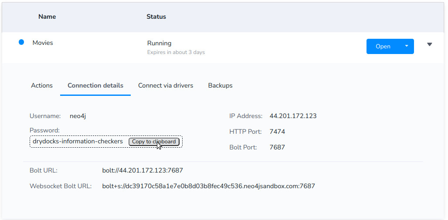The width and height of the screenshot is (448, 220).
Task: Switch to Connect via drivers tab
Action: point(166,85)
